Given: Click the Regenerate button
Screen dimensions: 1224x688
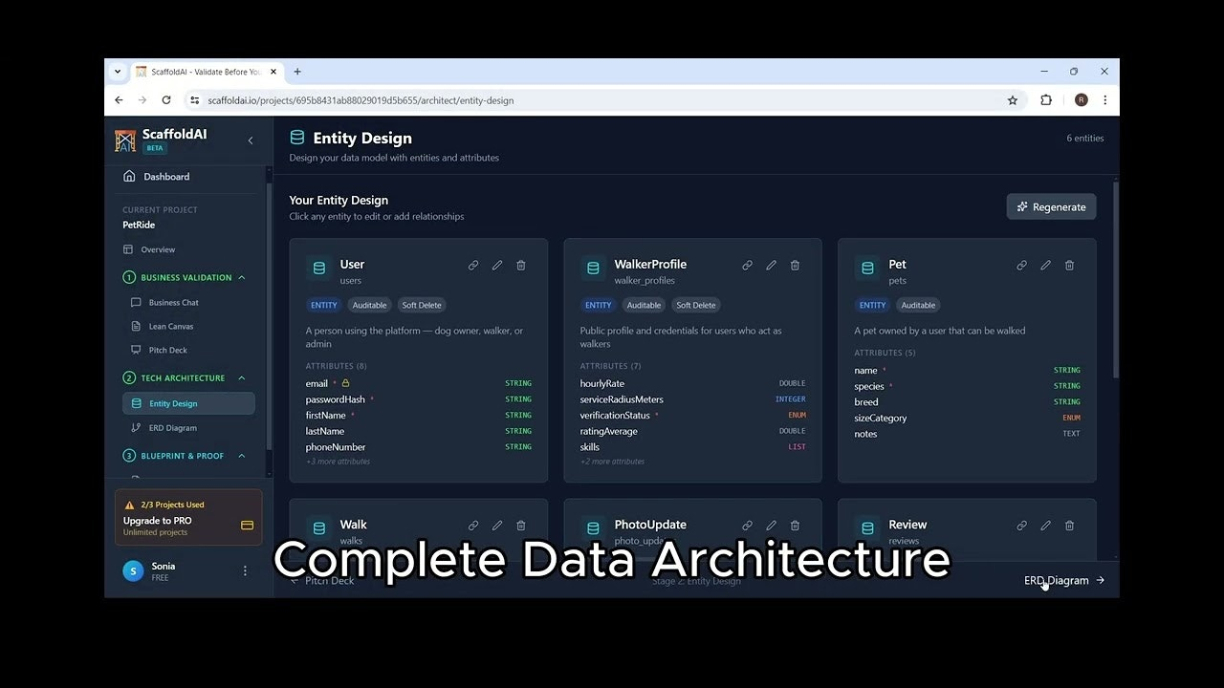Looking at the screenshot, I should [x=1051, y=207].
